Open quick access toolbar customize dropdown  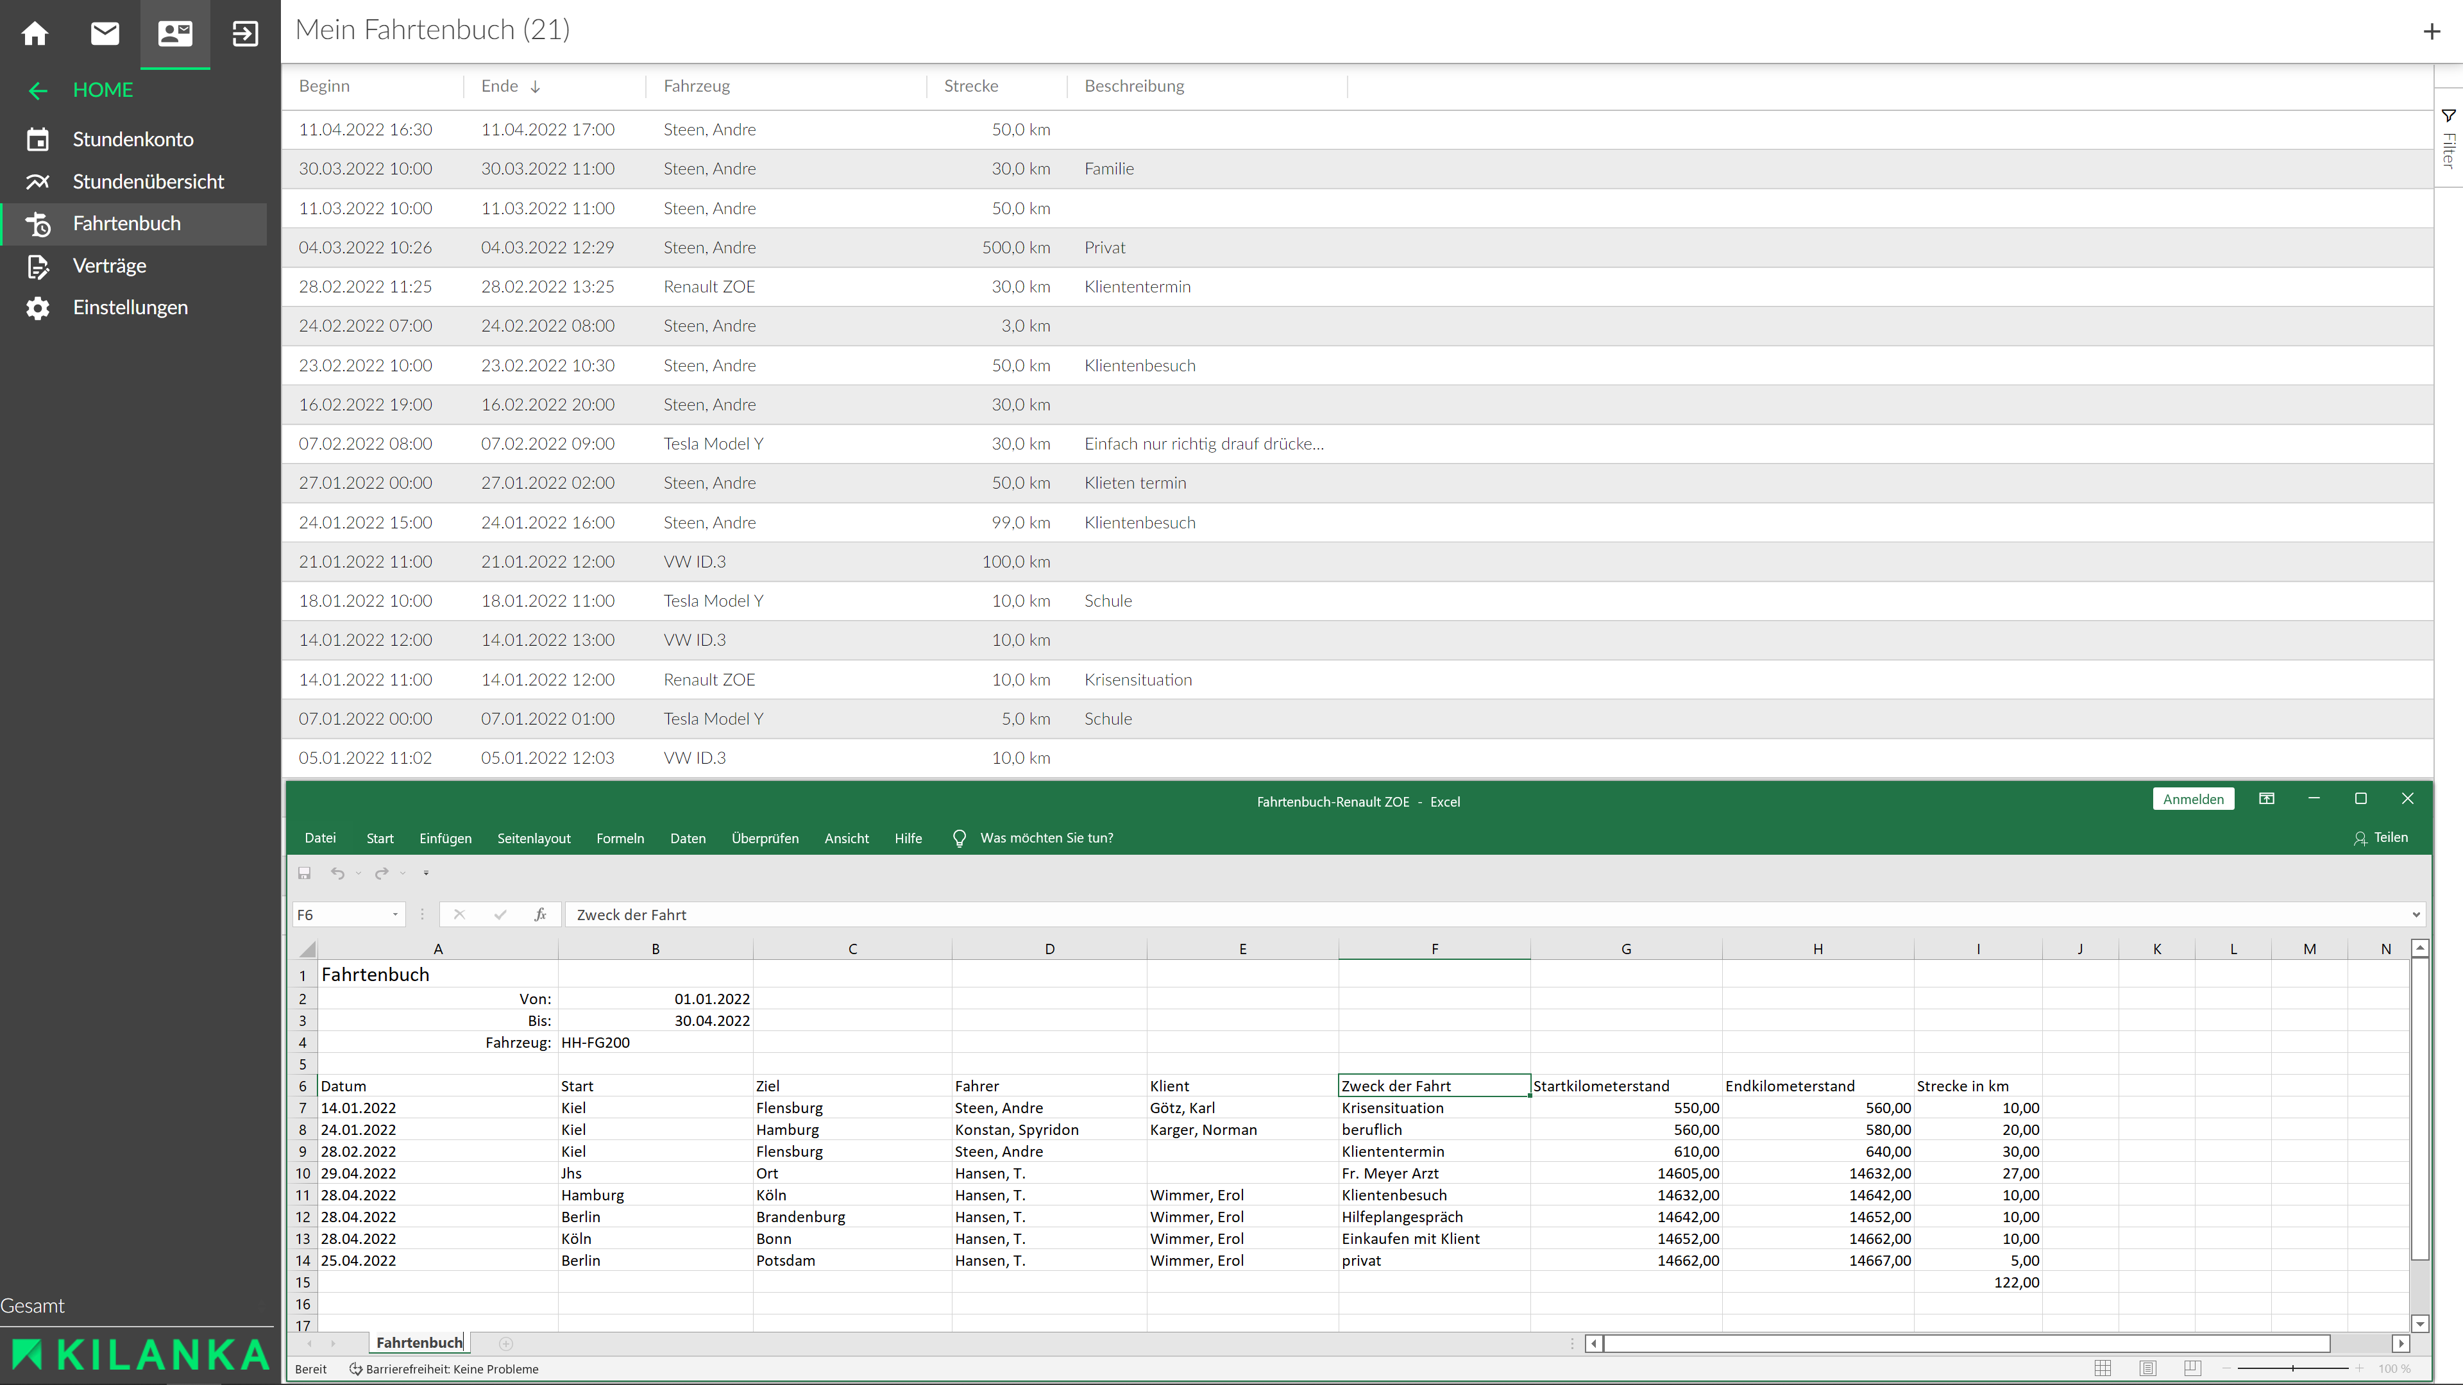[x=425, y=873]
